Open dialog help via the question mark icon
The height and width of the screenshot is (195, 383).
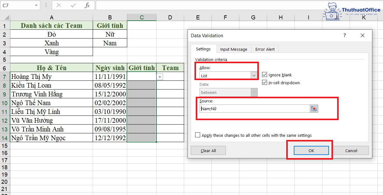coord(344,35)
